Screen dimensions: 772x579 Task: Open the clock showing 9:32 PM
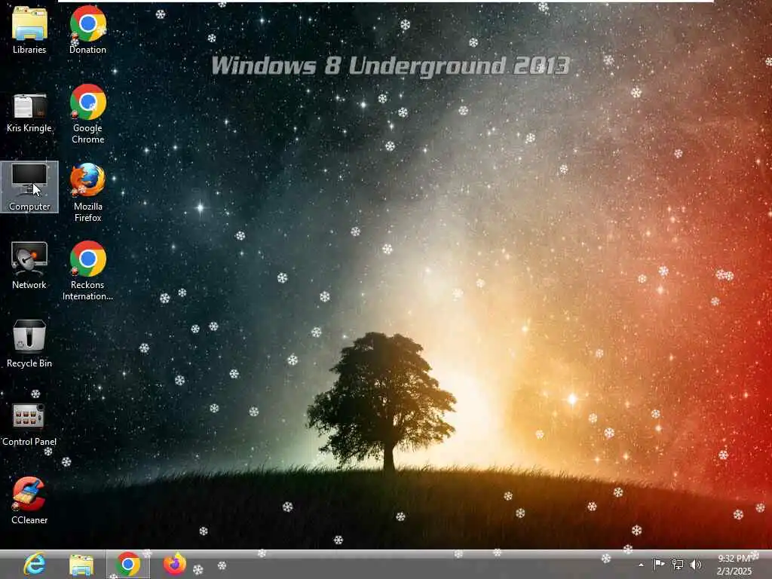click(734, 559)
